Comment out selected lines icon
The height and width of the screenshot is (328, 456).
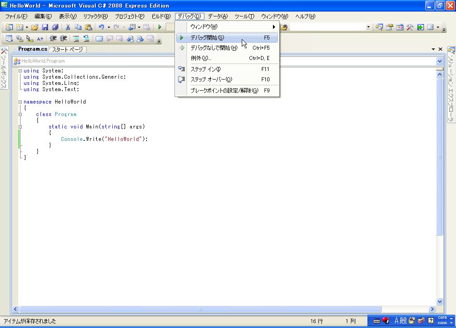coord(76,38)
